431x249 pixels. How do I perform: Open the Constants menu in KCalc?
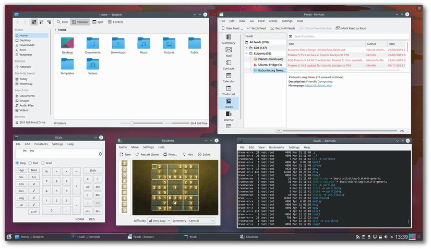(x=41, y=144)
